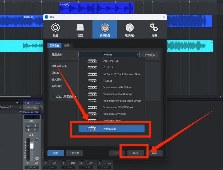Arm record on channel 1

[x=28, y=130]
